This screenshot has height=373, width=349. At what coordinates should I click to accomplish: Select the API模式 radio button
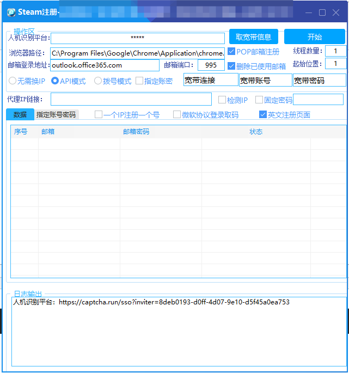(x=55, y=81)
